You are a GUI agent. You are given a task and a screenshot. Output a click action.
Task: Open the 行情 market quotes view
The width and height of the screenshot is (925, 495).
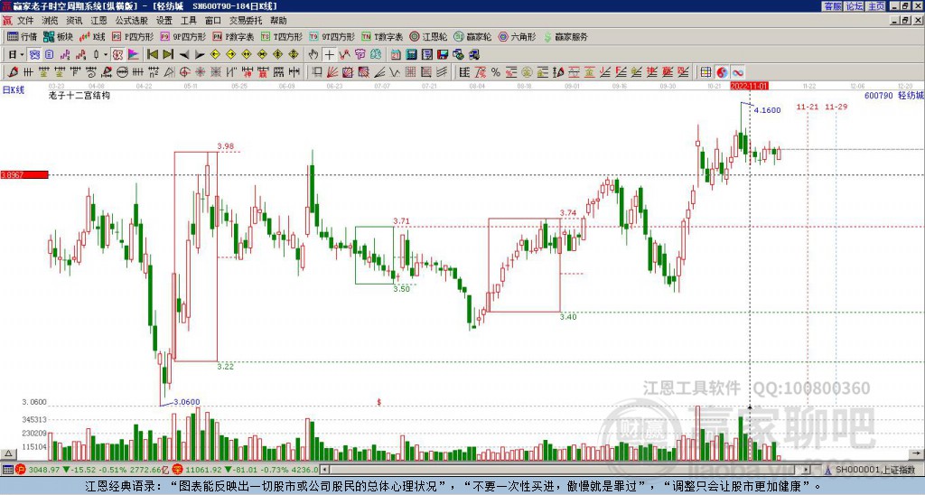coord(22,36)
